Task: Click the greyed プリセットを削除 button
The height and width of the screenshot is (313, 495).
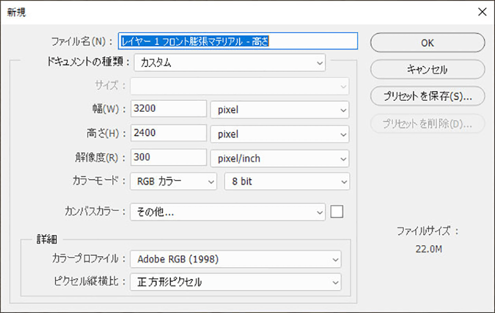Action: click(x=427, y=123)
